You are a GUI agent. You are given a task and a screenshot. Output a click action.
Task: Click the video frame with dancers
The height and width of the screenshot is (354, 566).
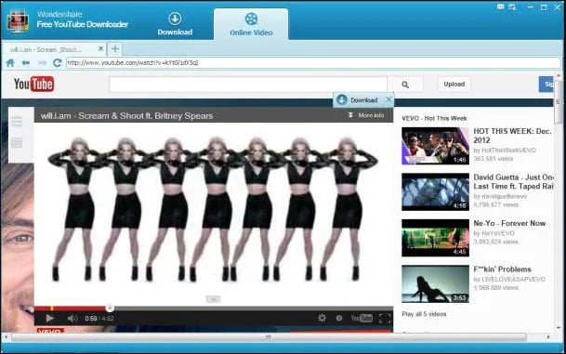click(x=214, y=214)
